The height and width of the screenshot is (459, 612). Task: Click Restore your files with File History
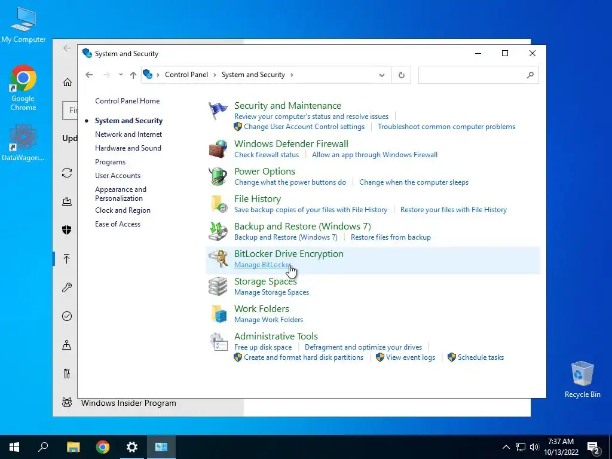[454, 210]
